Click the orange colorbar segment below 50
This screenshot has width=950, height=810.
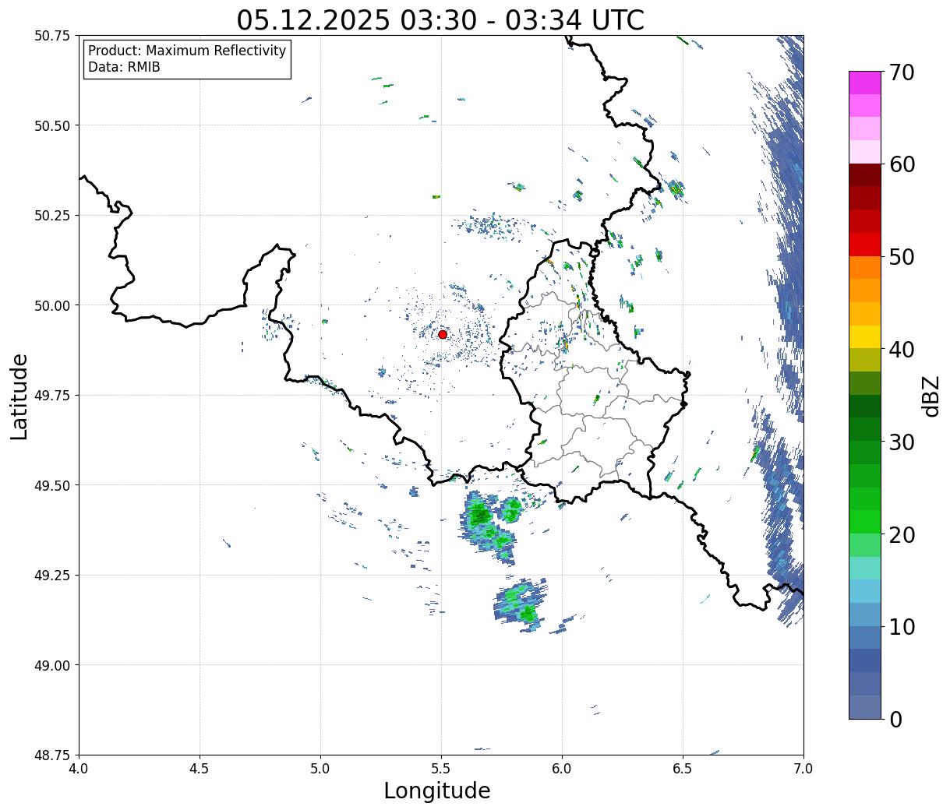[x=865, y=267]
